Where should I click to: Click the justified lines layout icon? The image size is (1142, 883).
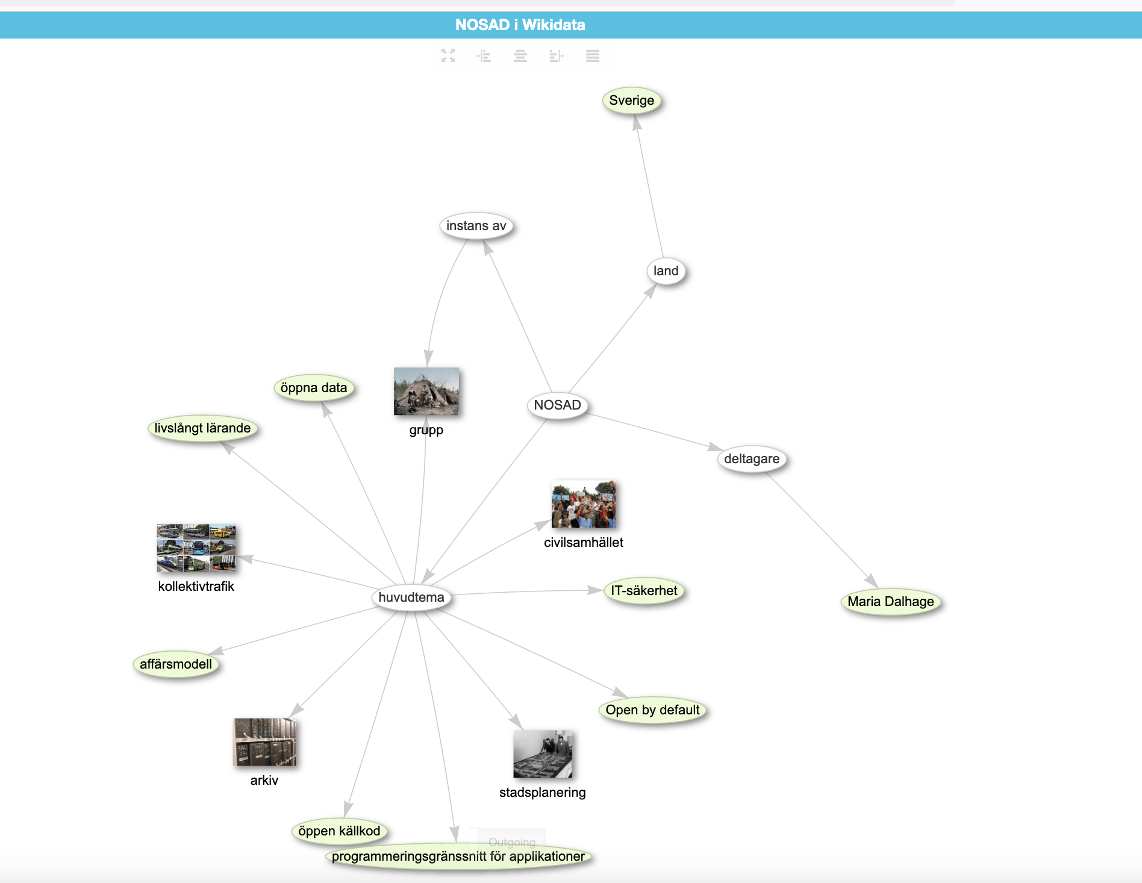(593, 56)
